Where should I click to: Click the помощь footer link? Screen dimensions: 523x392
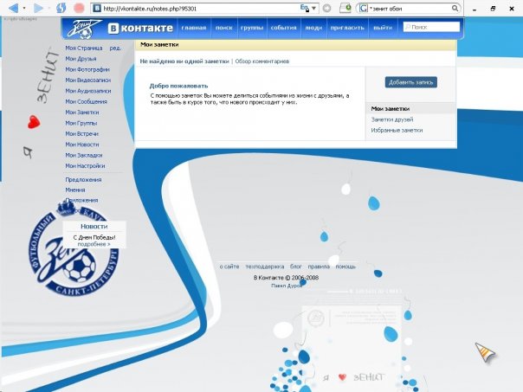(x=345, y=267)
